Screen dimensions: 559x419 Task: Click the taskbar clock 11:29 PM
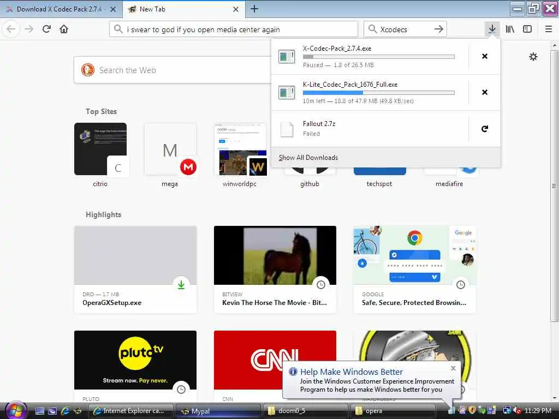tap(538, 410)
